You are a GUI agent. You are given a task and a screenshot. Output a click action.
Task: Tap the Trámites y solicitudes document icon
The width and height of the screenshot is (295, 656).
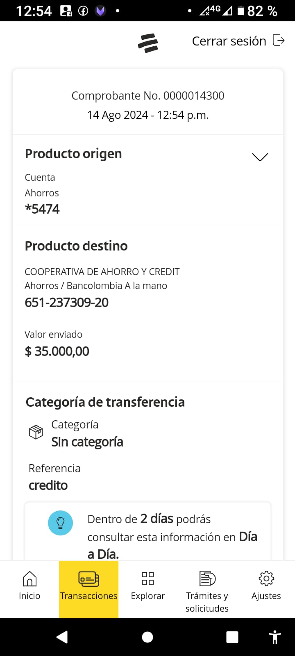pos(207,579)
